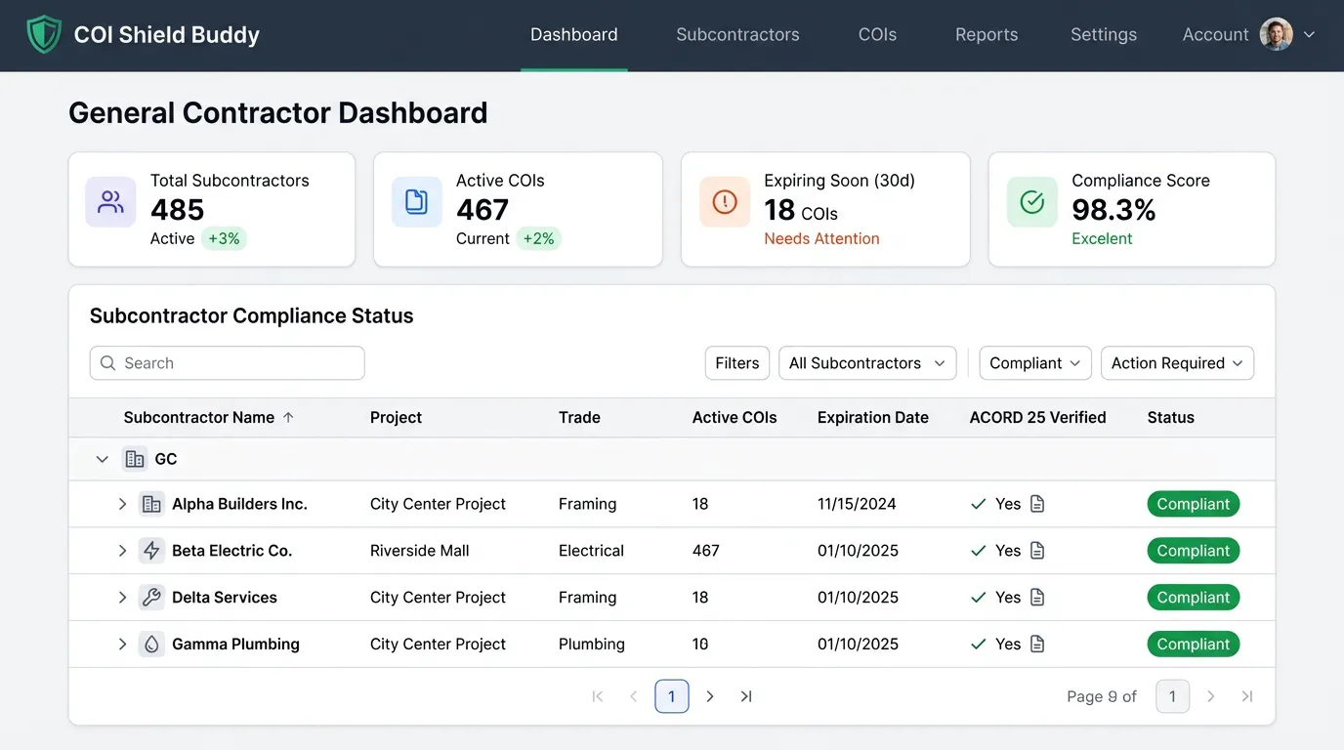Click the Alpha Builders Inc. building icon

pos(151,504)
